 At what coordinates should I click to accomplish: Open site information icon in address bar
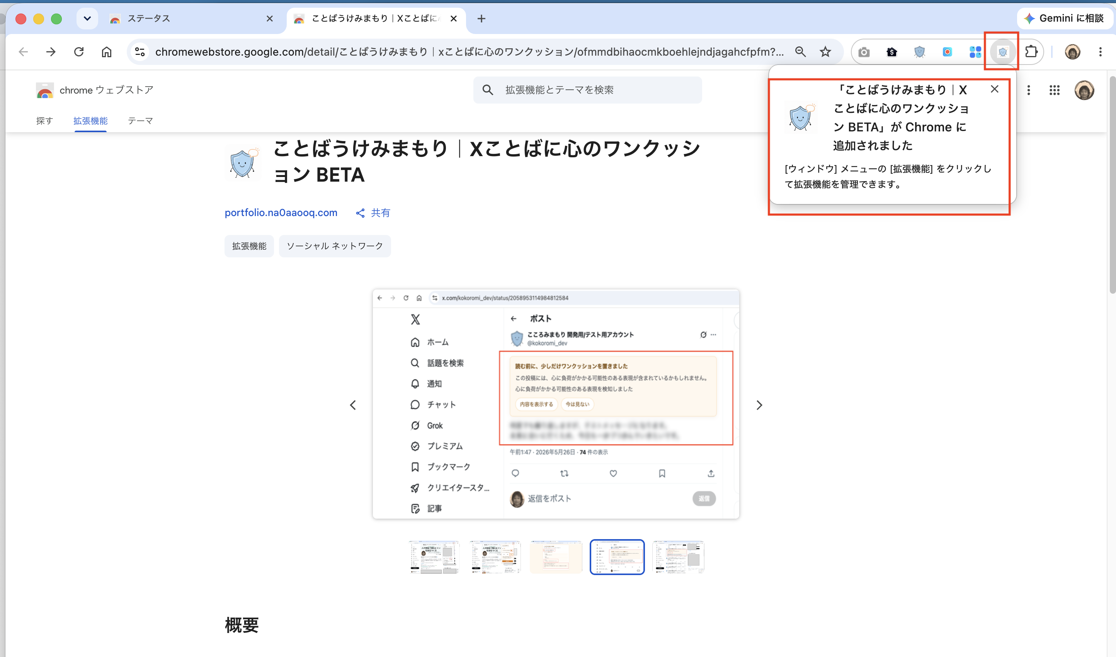[x=140, y=52]
